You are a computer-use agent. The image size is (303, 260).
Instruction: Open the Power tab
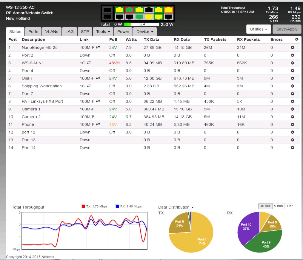tap(123, 32)
